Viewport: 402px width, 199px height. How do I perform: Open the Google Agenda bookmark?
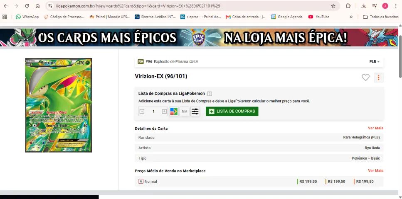287,17
